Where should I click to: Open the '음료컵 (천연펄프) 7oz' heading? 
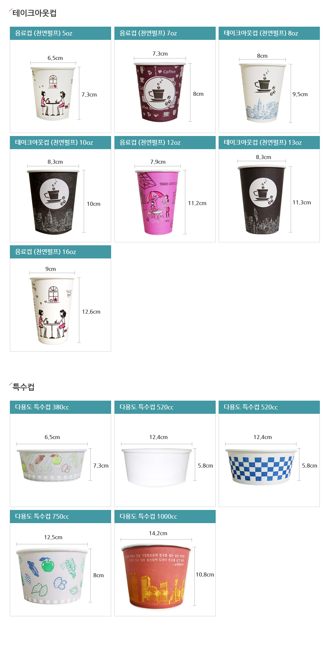165,33
